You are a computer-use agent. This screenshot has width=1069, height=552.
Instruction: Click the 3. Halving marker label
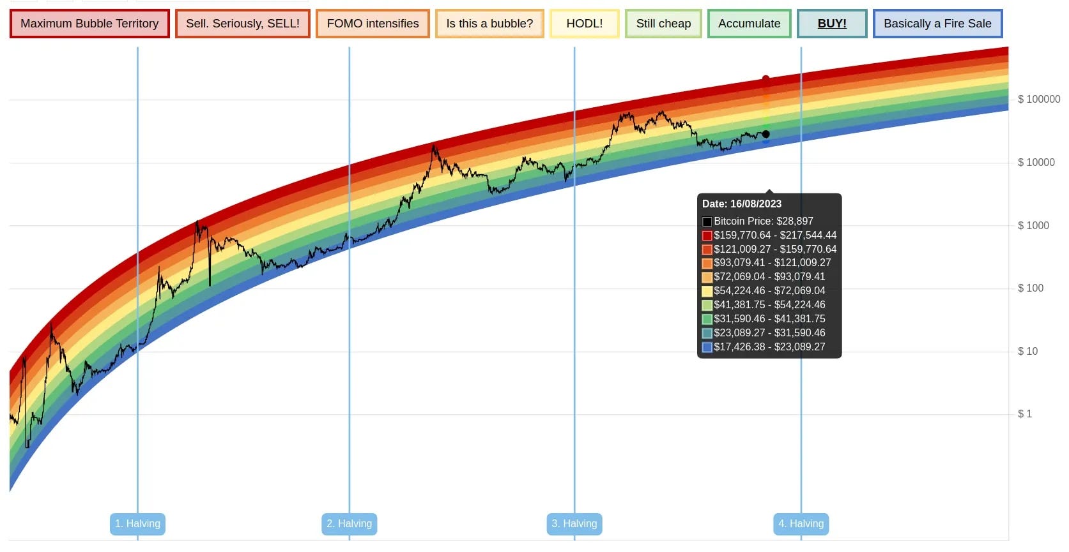(574, 524)
